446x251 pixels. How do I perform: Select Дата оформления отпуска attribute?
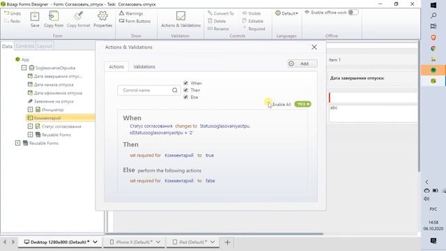54,93
